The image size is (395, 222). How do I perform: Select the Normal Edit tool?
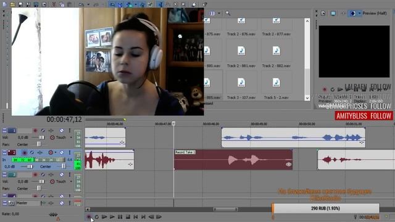tap(160, 4)
